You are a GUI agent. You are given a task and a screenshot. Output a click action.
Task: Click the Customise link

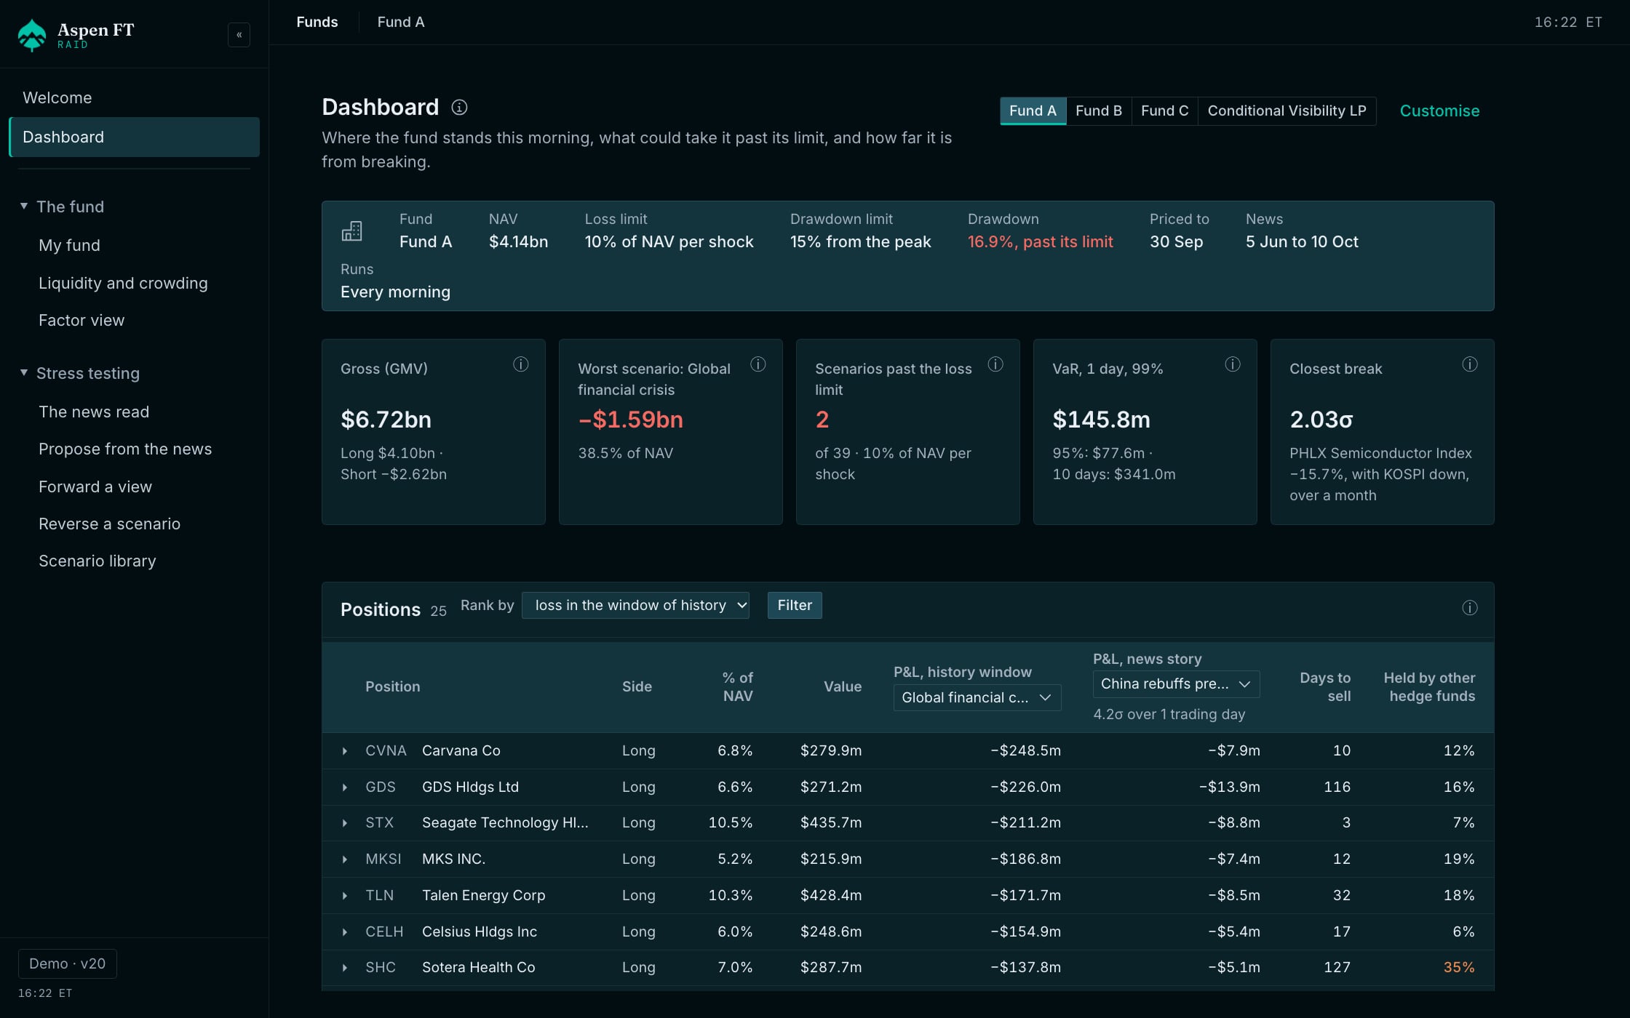(1439, 111)
